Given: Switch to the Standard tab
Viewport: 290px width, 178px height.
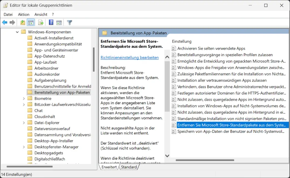Looking at the screenshot, I should 129,167.
